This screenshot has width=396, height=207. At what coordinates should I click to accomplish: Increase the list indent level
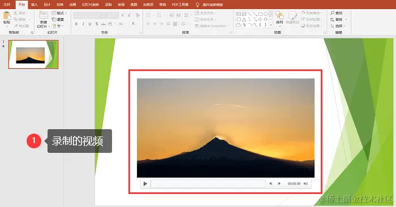click(179, 15)
